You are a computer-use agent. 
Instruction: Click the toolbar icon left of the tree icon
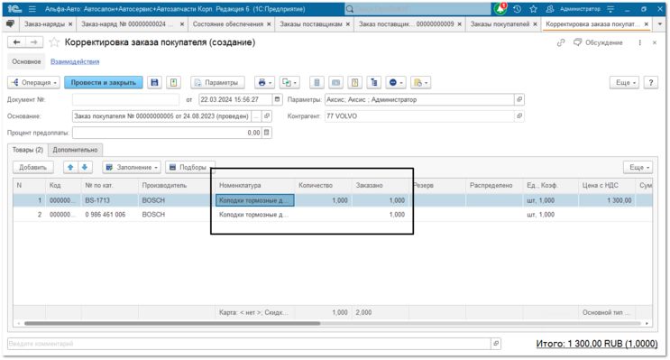tap(355, 82)
